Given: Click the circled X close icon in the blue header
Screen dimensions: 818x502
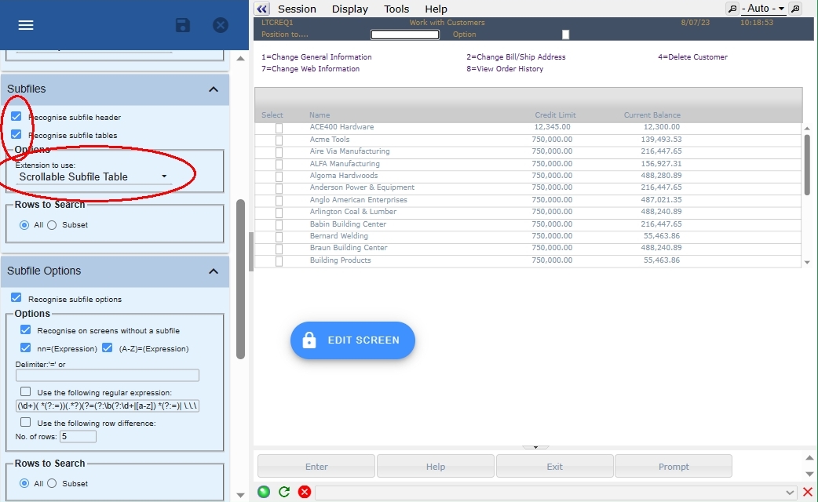Looking at the screenshot, I should click(221, 25).
